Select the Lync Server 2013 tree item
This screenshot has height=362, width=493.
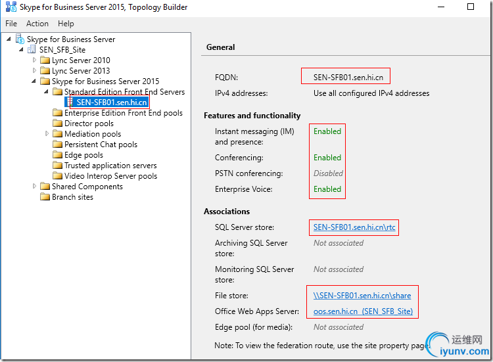tap(81, 71)
